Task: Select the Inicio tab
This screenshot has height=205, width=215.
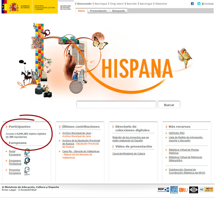Action: 81,11
